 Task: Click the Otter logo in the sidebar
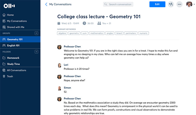9,6
